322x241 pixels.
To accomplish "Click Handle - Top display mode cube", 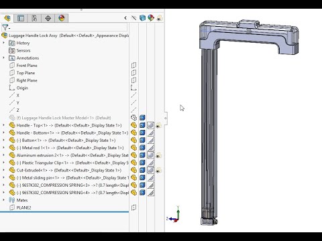I will (x=142, y=125).
